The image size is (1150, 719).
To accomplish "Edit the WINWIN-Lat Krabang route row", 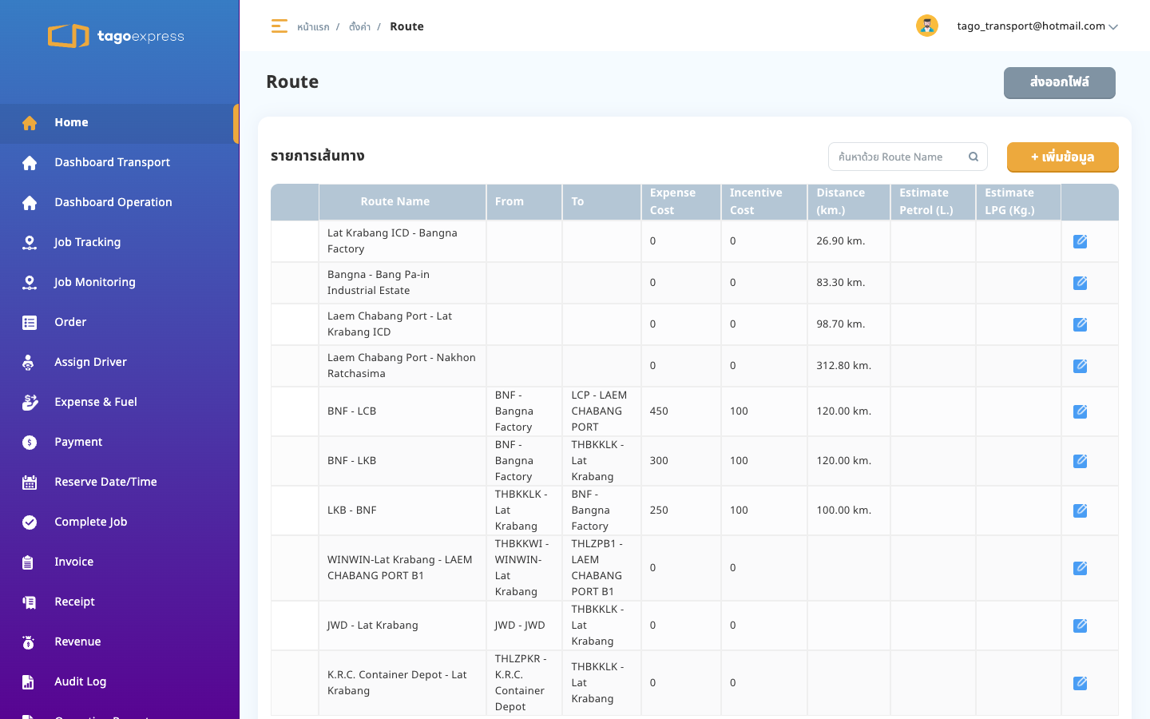I will [1080, 568].
